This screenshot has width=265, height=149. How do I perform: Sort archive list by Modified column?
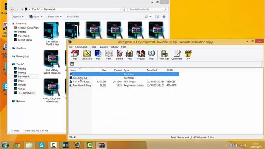pos(152,70)
